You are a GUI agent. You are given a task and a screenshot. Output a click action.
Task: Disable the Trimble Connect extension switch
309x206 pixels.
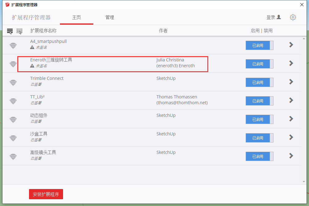259,82
